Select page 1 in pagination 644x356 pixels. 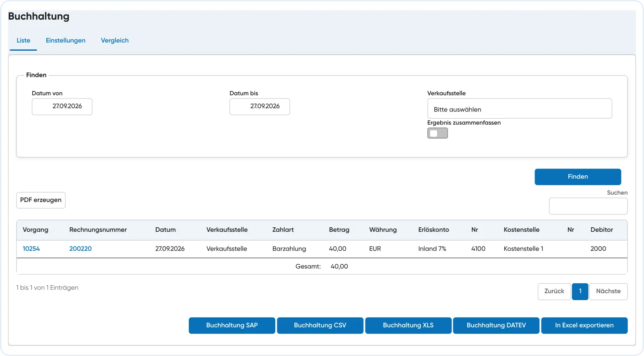click(580, 292)
